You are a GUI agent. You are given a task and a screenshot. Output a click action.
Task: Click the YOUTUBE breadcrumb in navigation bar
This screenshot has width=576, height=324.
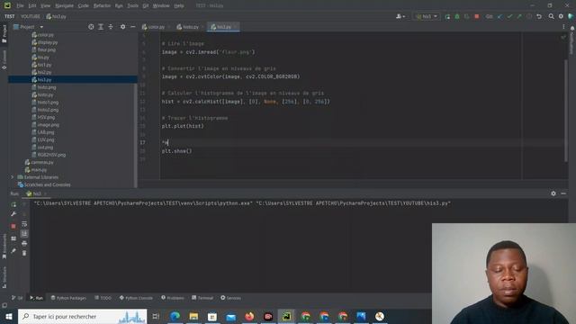[x=30, y=16]
